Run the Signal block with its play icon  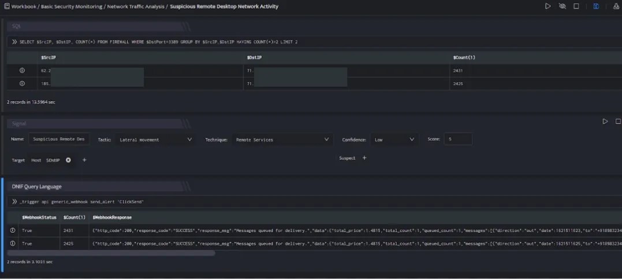(605, 121)
